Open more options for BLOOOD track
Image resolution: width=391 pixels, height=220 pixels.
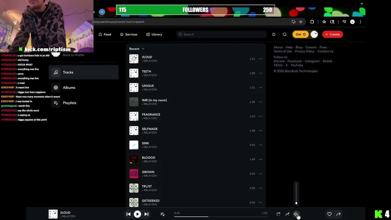point(260,159)
